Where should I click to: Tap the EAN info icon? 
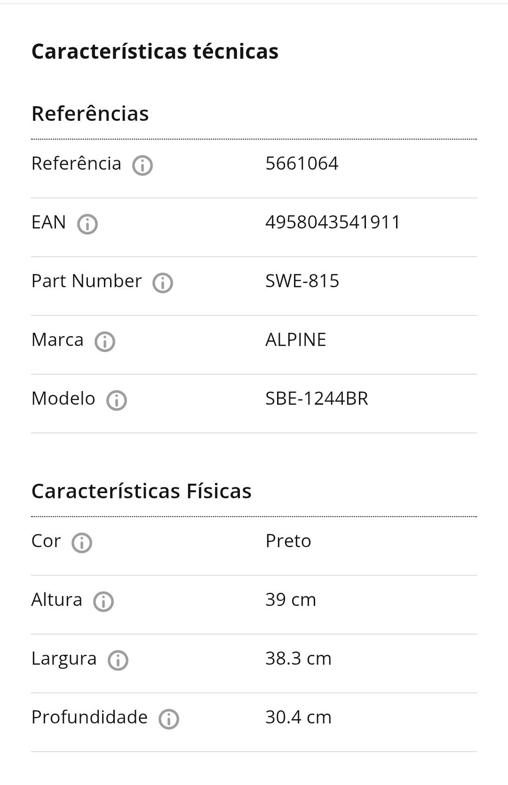click(x=87, y=224)
